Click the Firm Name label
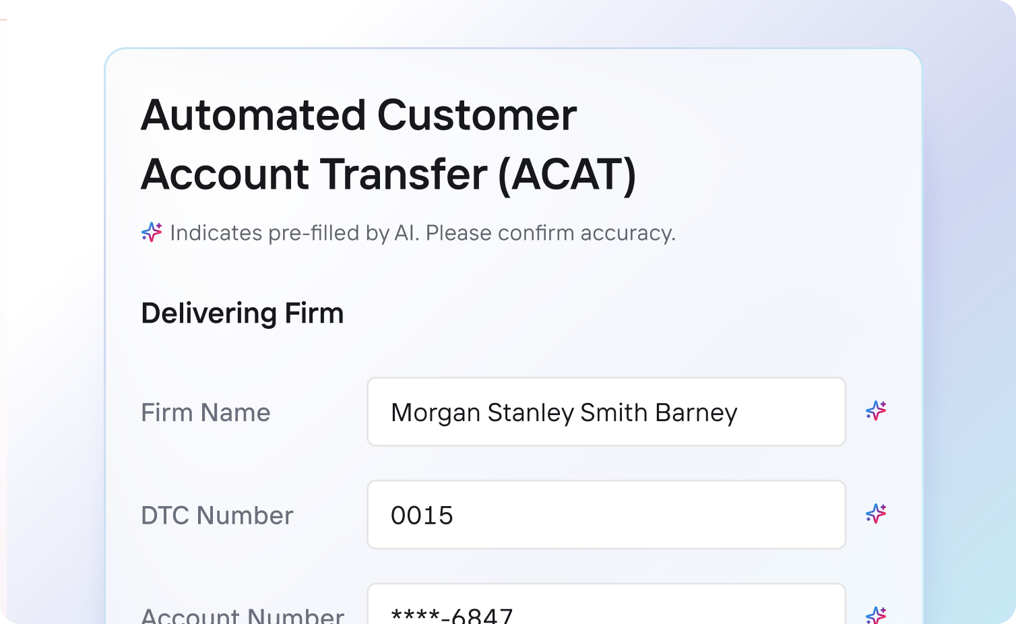 click(205, 412)
